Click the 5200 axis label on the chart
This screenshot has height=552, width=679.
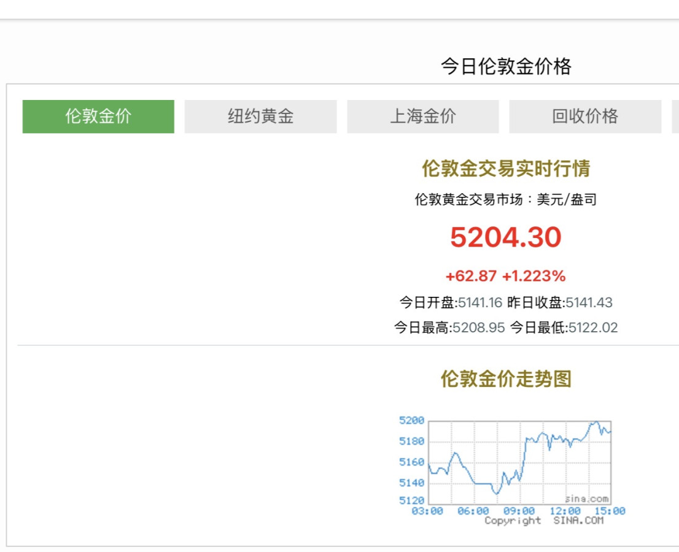click(x=411, y=421)
